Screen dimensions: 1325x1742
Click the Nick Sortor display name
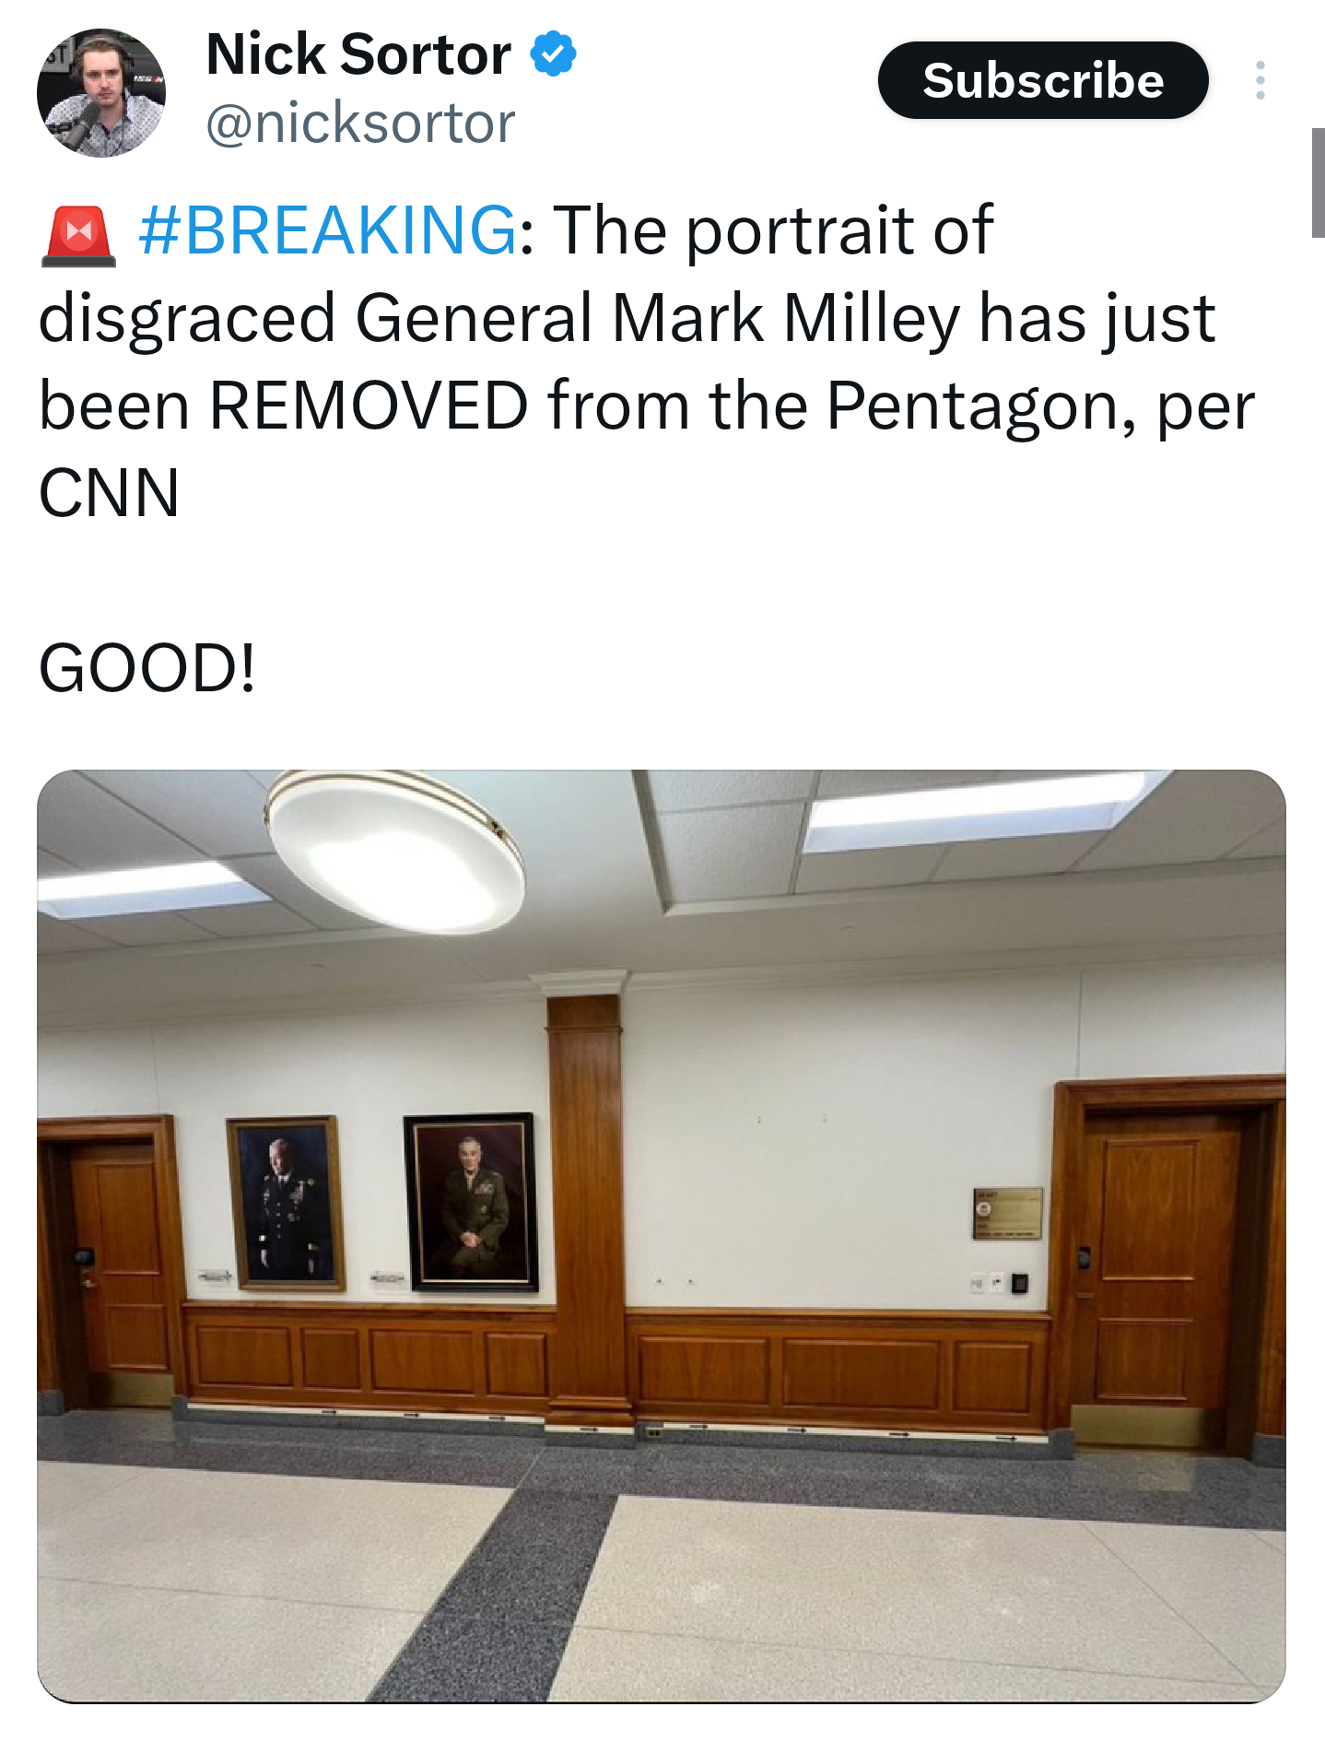coord(358,54)
